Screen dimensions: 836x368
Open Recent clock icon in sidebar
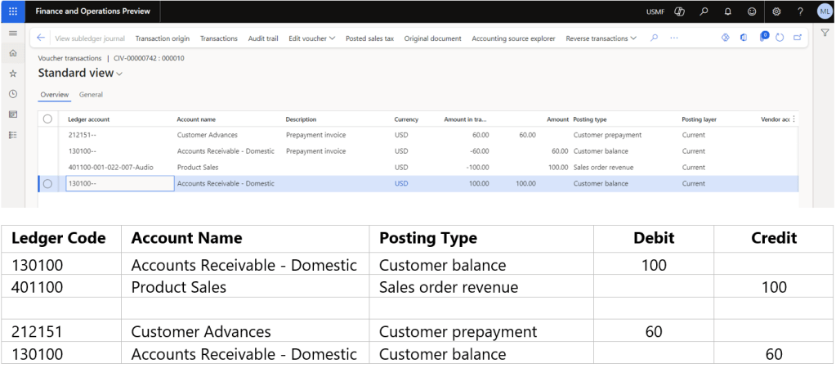(x=12, y=94)
